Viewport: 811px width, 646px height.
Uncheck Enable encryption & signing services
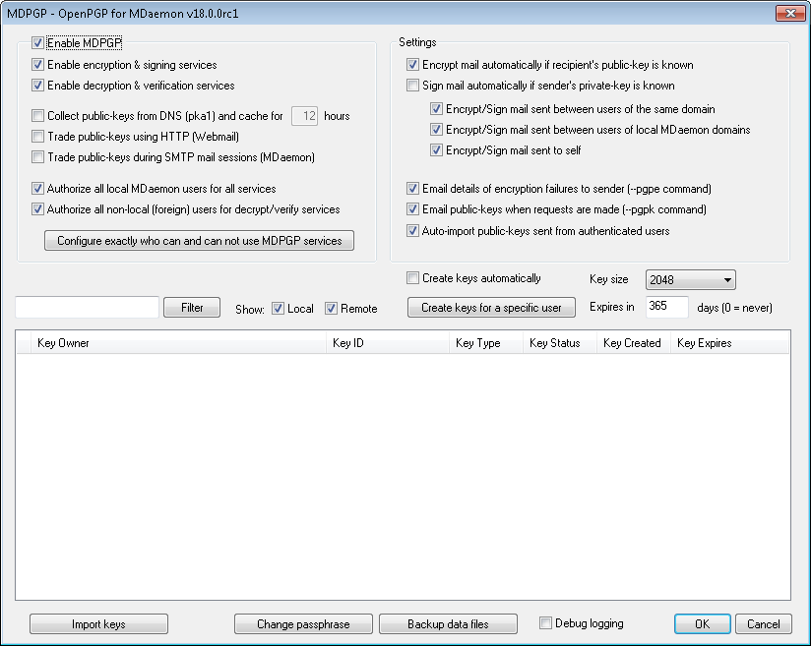coord(37,65)
